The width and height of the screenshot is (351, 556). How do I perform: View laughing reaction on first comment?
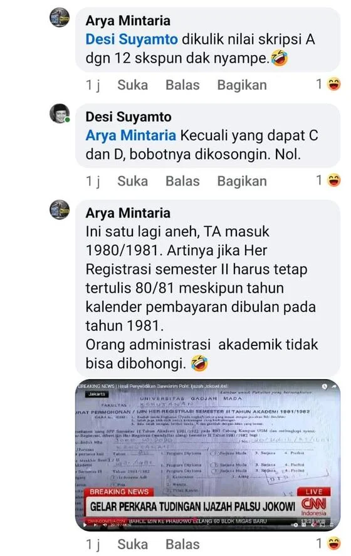click(334, 85)
